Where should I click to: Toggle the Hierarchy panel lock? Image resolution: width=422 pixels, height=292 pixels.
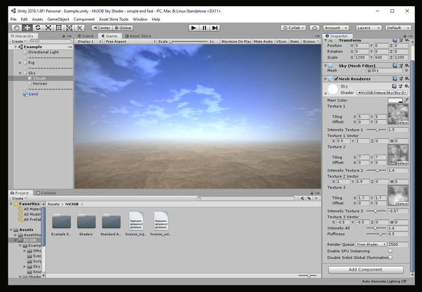64,36
